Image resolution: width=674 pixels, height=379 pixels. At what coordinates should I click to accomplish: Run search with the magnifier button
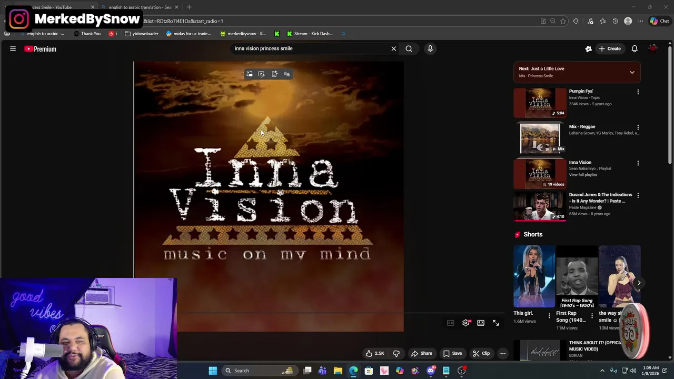[x=409, y=48]
